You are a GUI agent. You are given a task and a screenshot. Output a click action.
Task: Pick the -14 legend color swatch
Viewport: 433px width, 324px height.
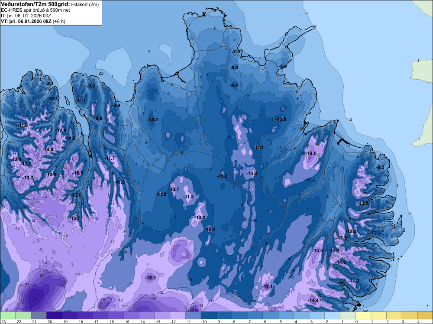147,315
